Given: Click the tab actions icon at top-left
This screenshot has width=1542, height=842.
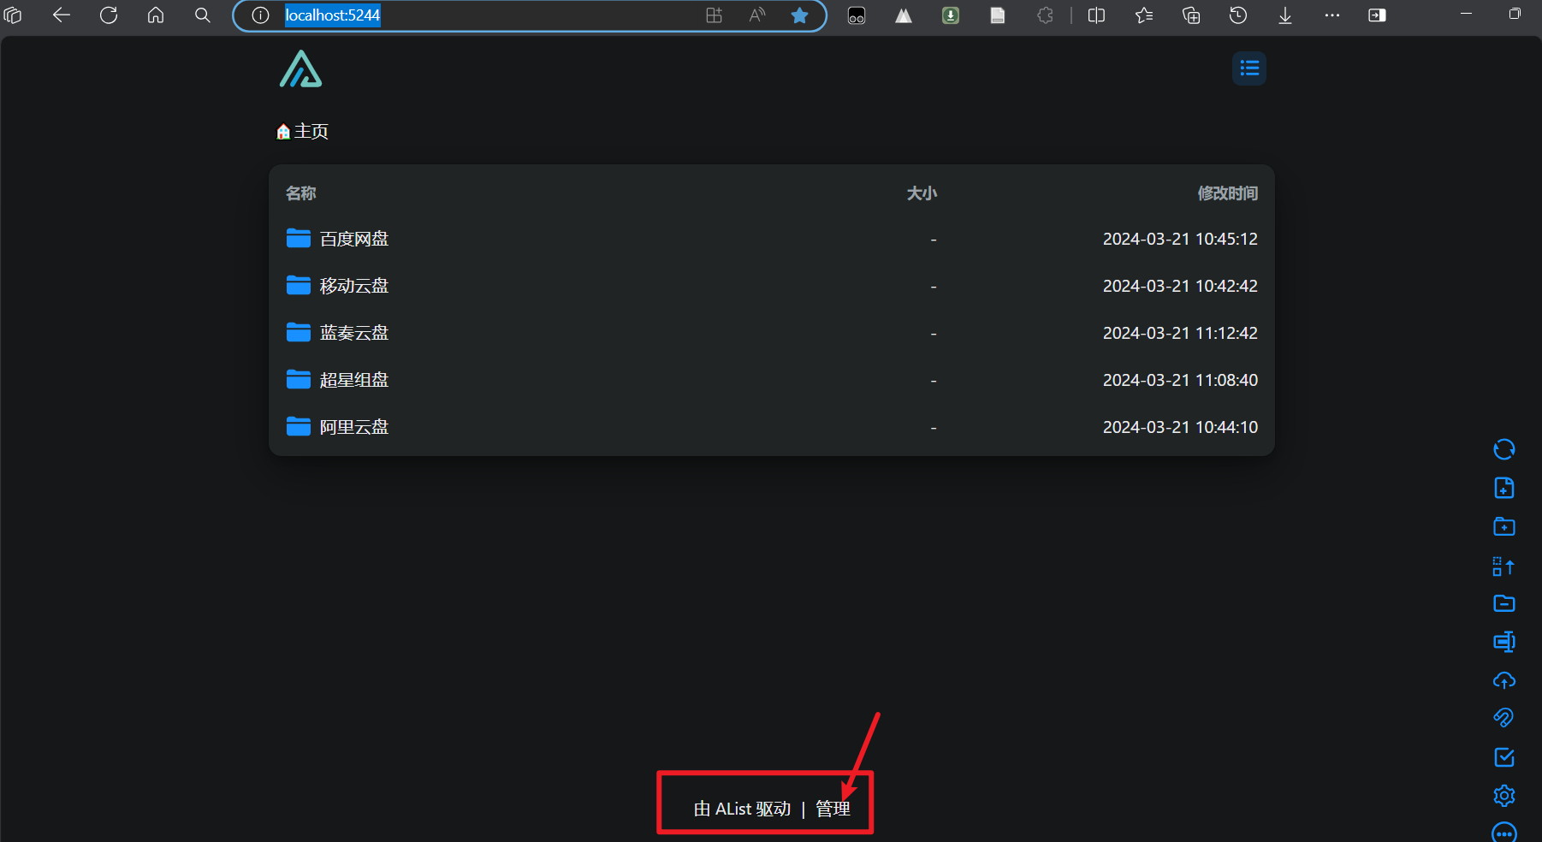Looking at the screenshot, I should click(13, 15).
